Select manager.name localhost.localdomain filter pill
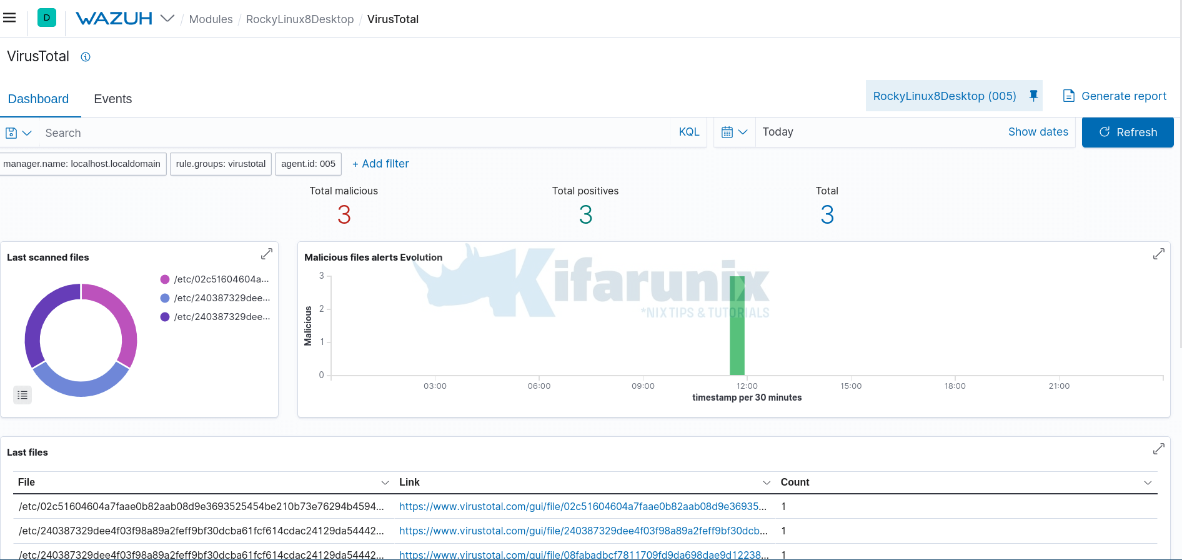 82,164
